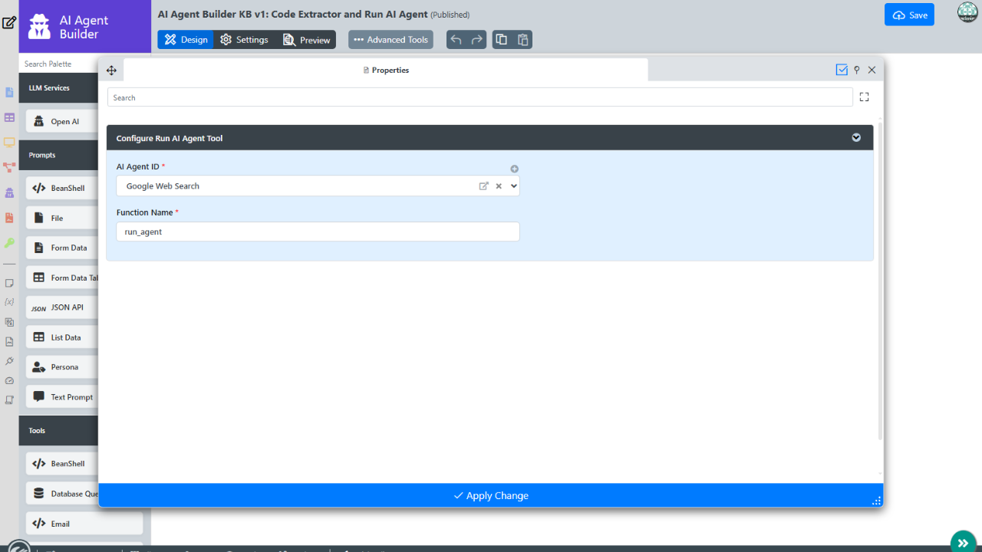Viewport: 982px width, 552px height.
Task: Open selected AI agent in new window icon
Action: pos(483,186)
